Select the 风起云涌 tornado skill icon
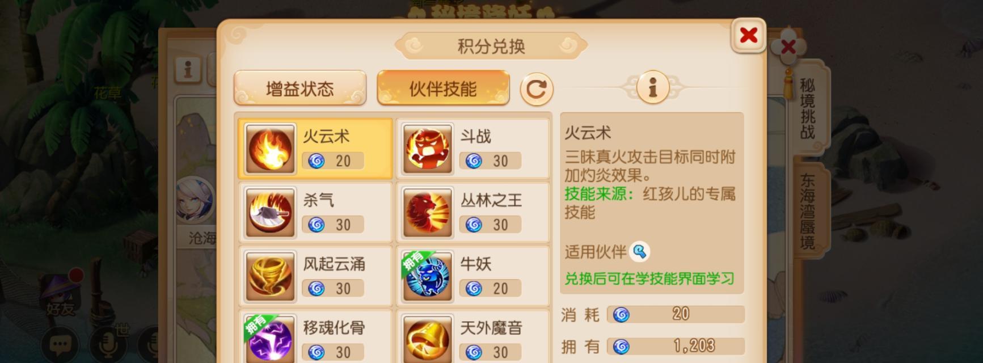The height and width of the screenshot is (363, 983). [x=270, y=276]
